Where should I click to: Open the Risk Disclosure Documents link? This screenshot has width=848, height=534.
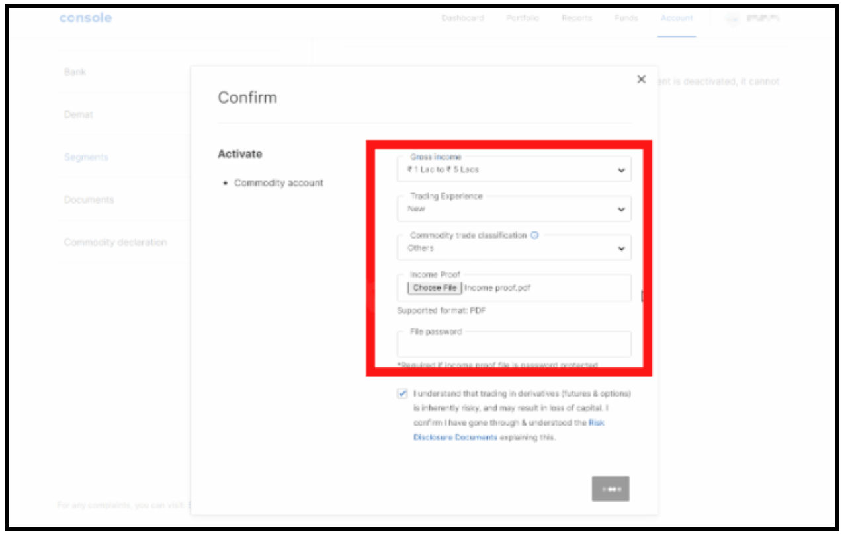pos(455,438)
